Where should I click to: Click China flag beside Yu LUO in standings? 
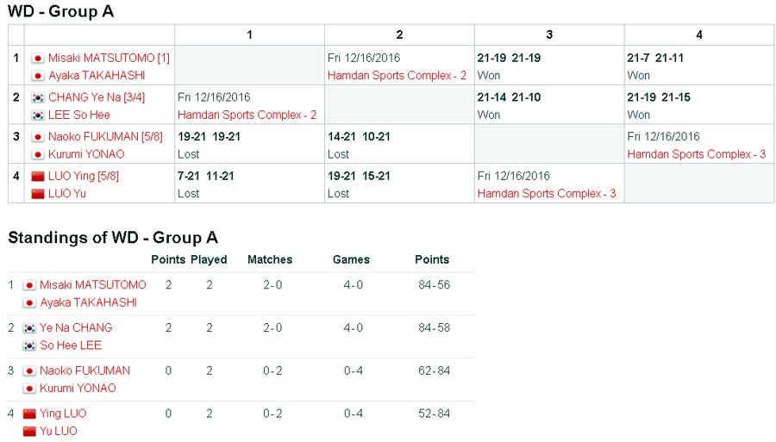[x=29, y=431]
